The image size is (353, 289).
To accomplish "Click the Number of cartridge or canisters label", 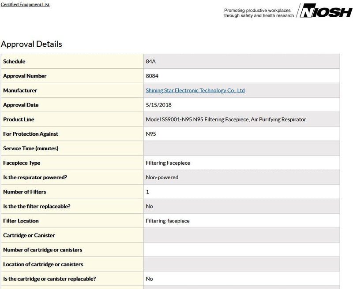I will click(x=42, y=250).
